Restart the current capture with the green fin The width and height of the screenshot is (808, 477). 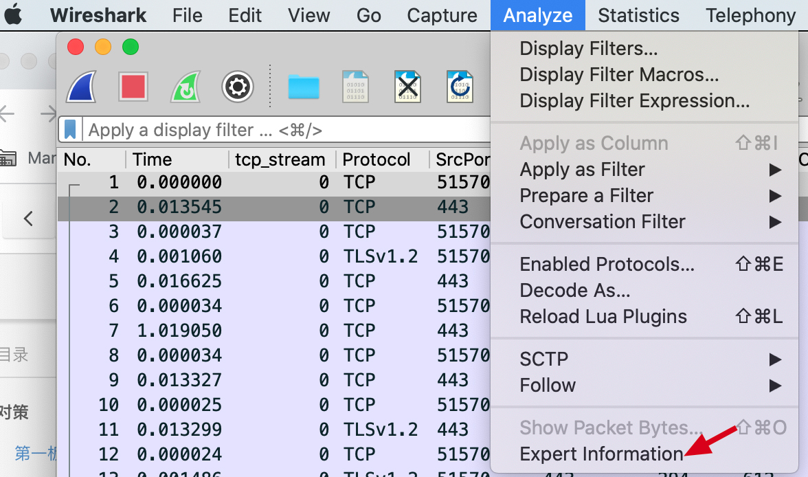(186, 87)
